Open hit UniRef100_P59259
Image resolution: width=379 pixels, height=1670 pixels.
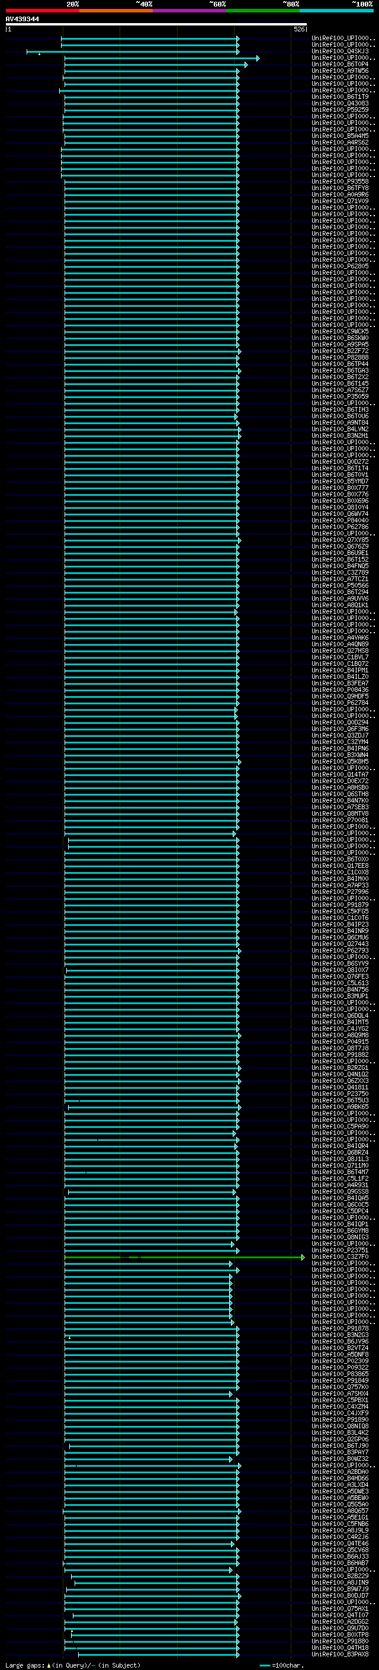[x=340, y=110]
